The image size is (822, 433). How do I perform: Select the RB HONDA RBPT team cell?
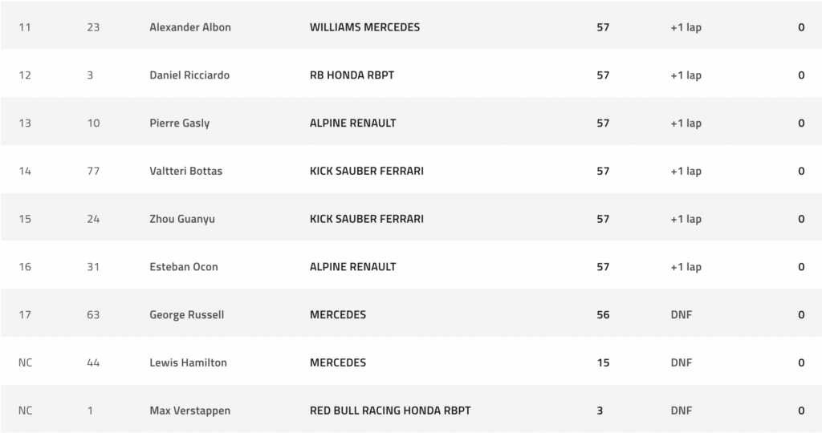pos(352,75)
